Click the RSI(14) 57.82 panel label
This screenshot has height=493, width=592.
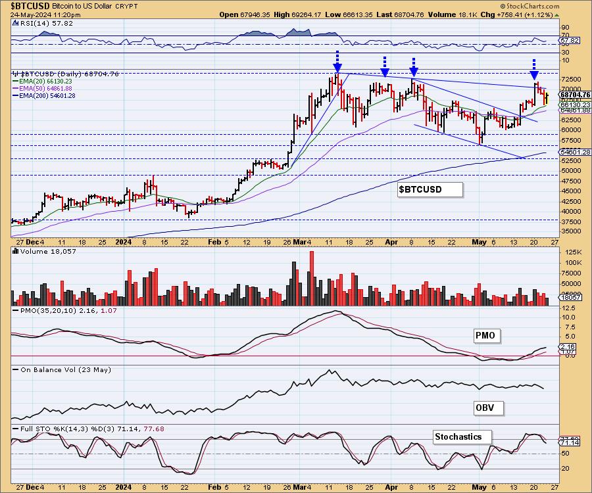pyautogui.click(x=46, y=24)
